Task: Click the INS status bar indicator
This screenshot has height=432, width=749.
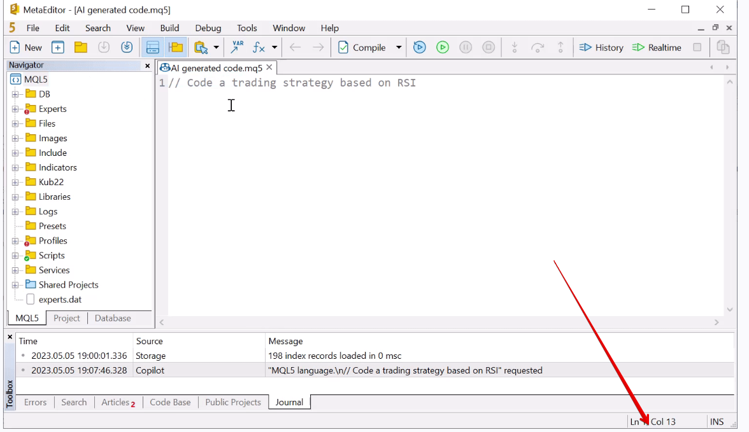Action: [717, 422]
